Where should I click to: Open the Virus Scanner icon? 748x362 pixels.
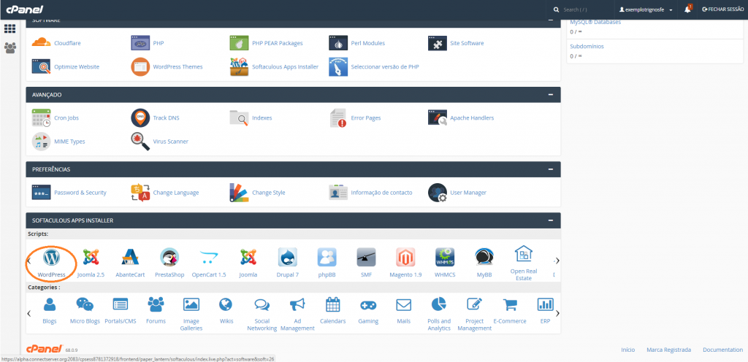click(140, 142)
